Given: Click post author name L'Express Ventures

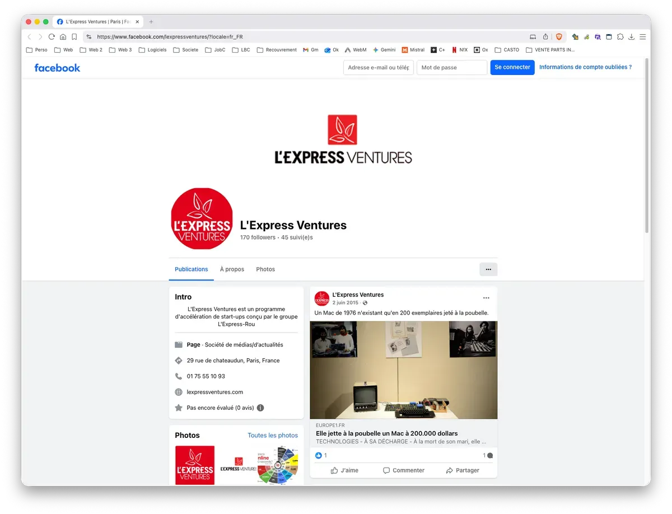Looking at the screenshot, I should 358,295.
